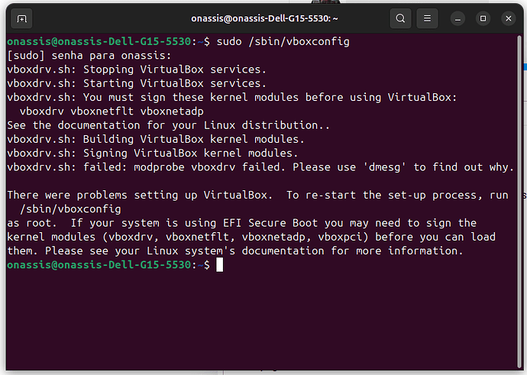Screen dimensions: 527x375
Task: Maximize the terminal window
Action: coord(483,18)
